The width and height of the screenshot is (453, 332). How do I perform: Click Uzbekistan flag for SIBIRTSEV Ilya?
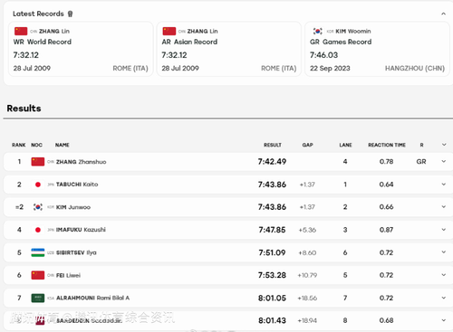(38, 252)
